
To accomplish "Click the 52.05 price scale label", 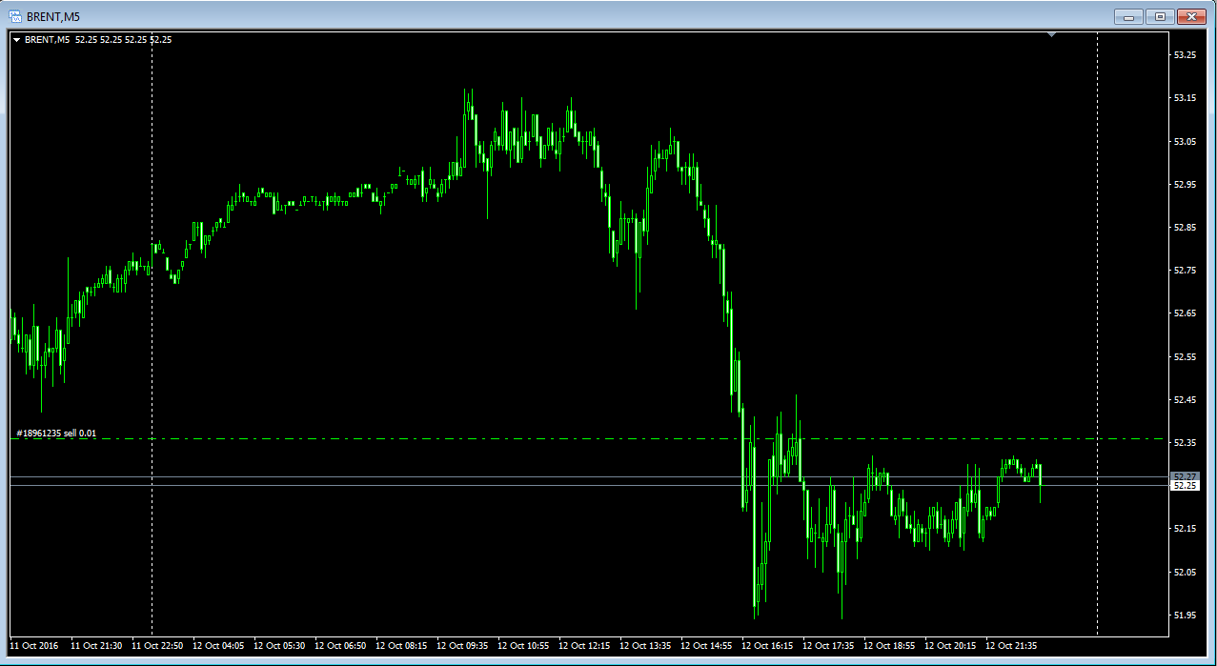I will click(1185, 572).
